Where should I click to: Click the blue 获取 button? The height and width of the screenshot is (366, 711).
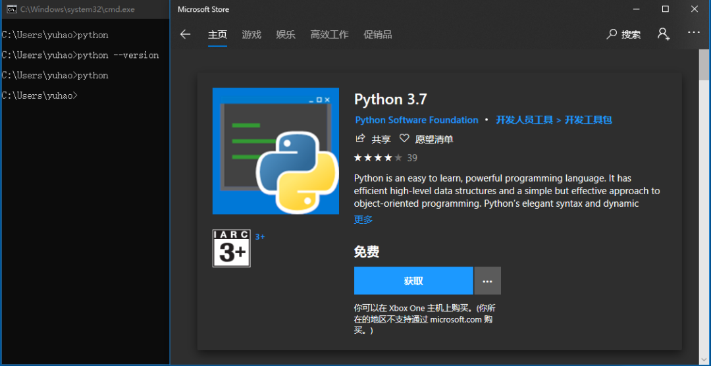413,280
